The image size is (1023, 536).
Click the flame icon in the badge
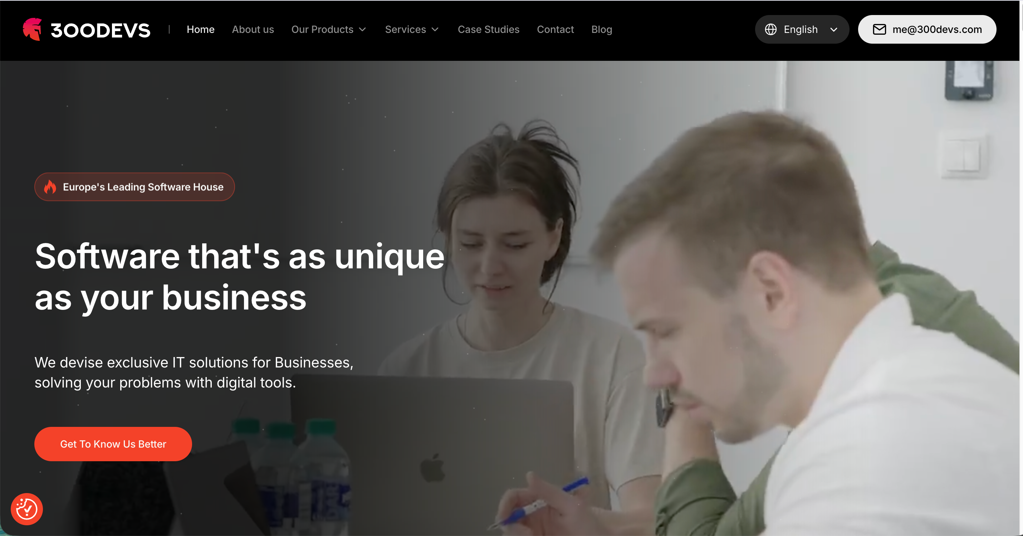pos(50,187)
